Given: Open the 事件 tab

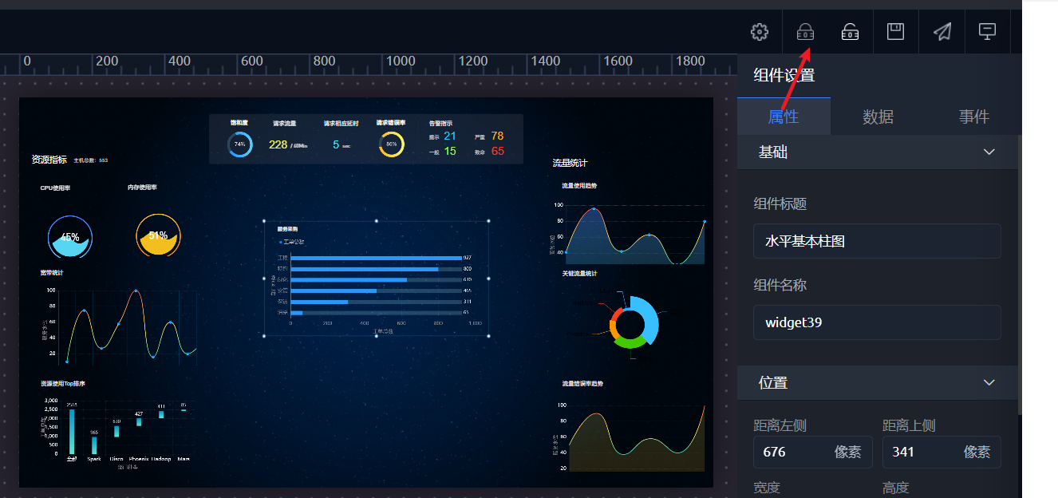Looking at the screenshot, I should (x=973, y=117).
